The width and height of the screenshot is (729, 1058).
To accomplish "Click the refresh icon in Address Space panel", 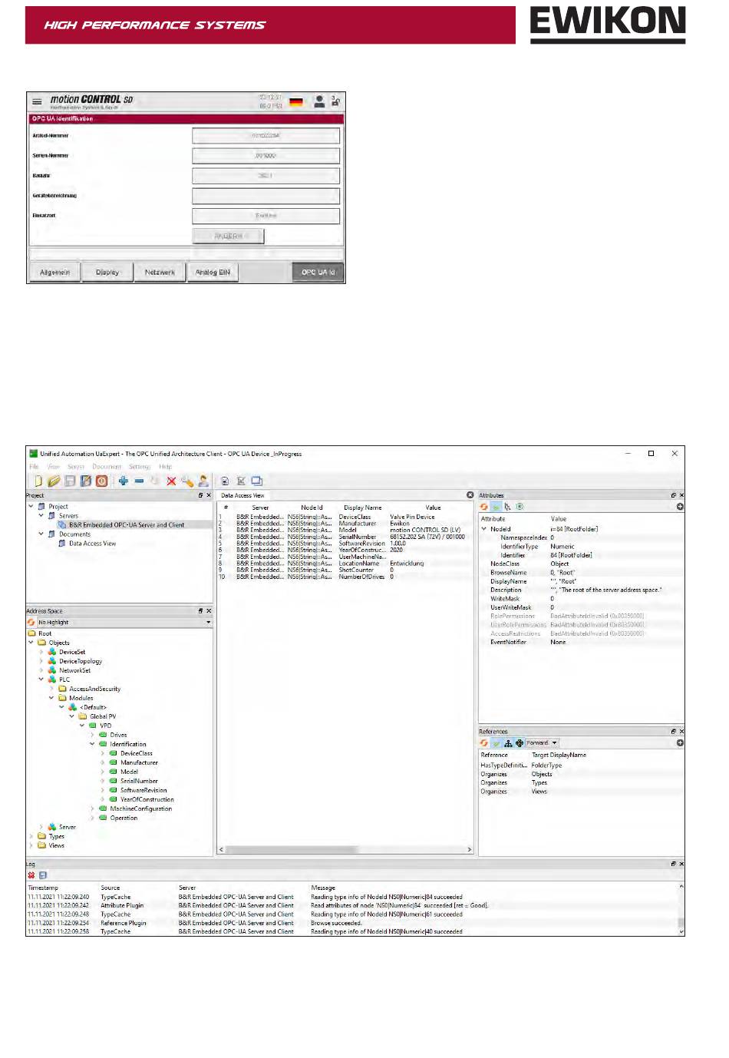I will click(31, 623).
